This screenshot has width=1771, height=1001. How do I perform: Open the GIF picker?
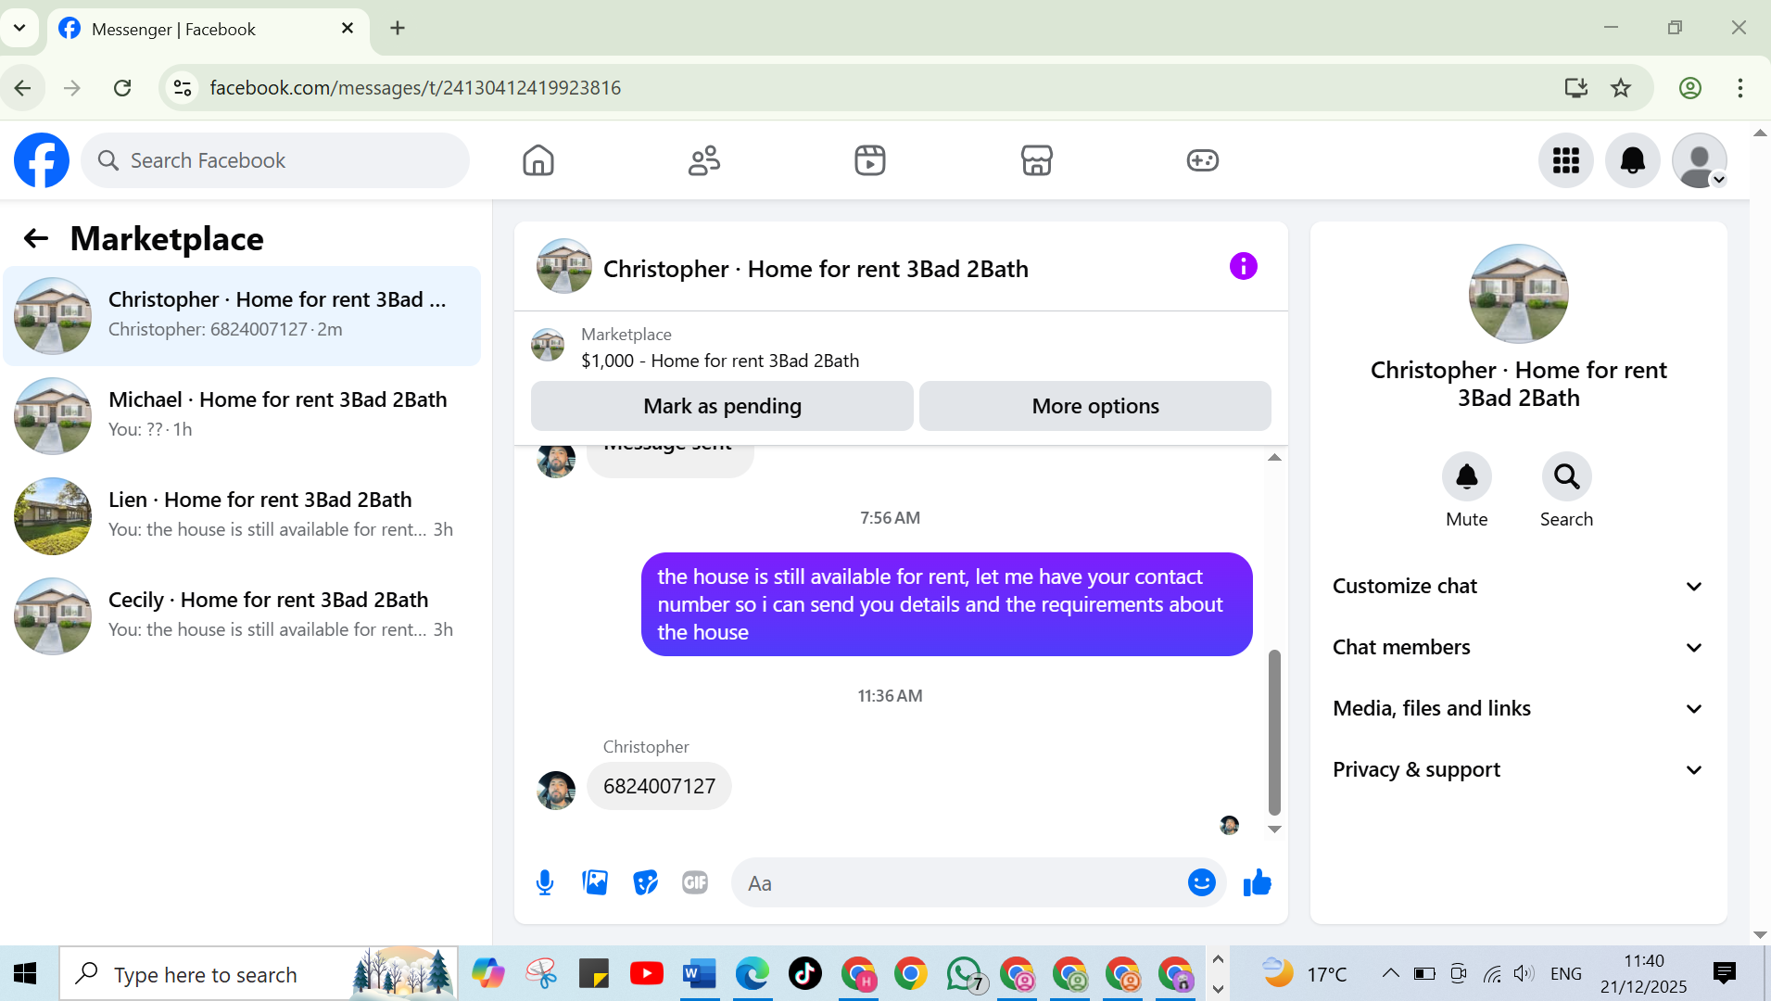695,882
